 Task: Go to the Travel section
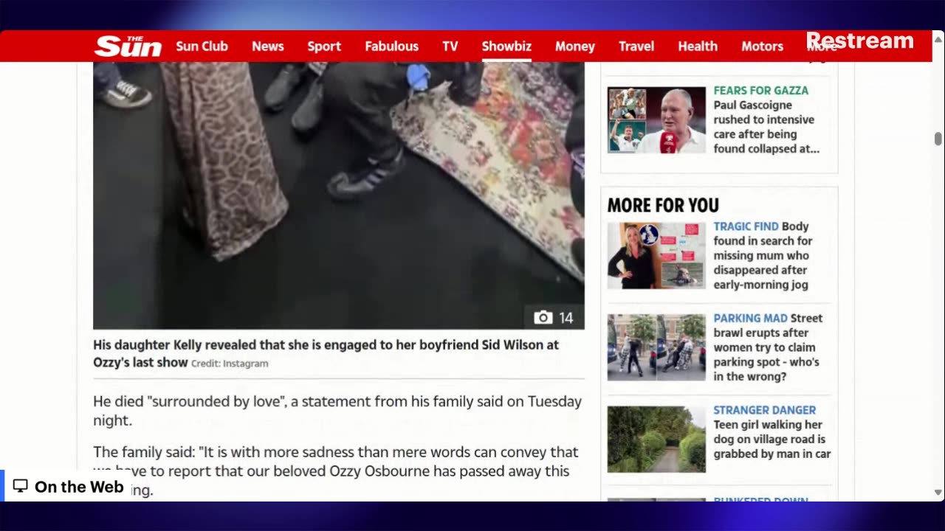(x=636, y=46)
